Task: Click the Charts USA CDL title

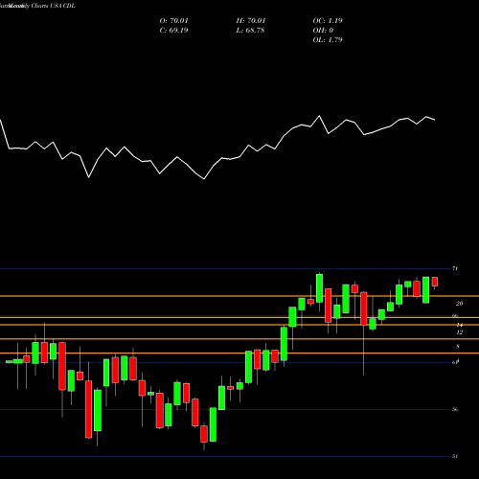Action: [x=53, y=6]
